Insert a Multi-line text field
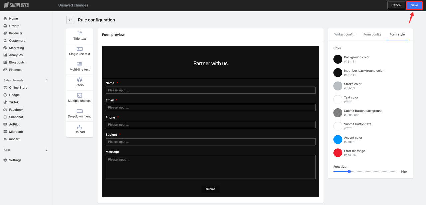 (80, 67)
